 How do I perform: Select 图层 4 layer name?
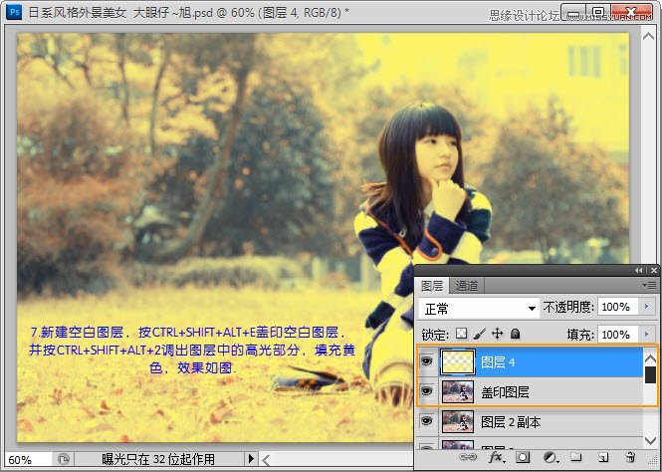coord(498,362)
